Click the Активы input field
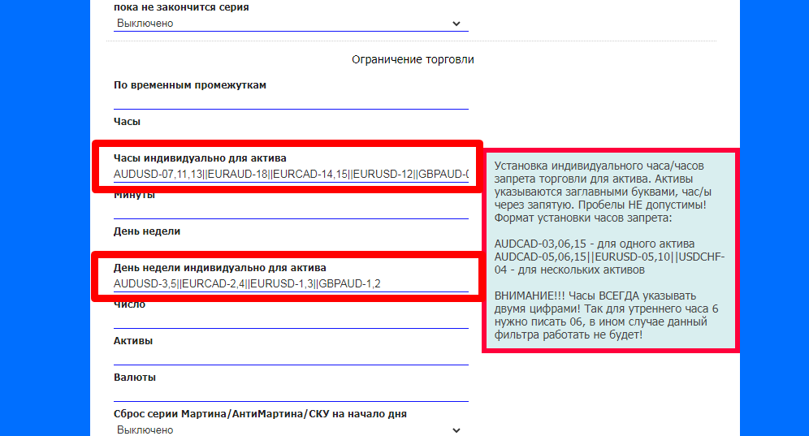809x436 pixels. 291,357
